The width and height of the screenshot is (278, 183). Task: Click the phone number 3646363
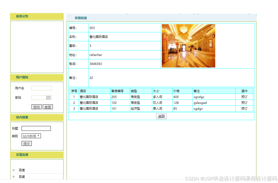point(96,64)
